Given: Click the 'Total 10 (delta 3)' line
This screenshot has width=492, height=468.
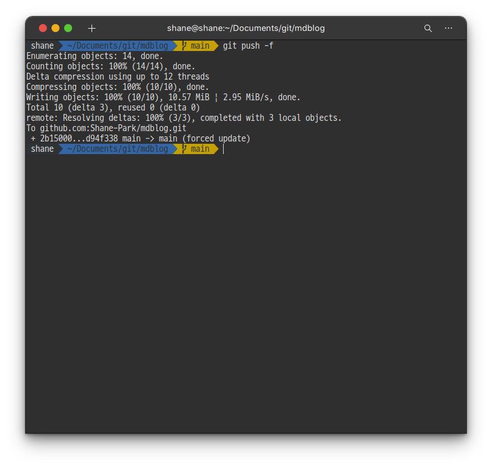Looking at the screenshot, I should pos(113,108).
